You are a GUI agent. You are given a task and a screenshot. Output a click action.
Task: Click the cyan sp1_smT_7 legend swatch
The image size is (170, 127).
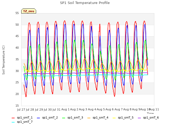click(x=13, y=122)
